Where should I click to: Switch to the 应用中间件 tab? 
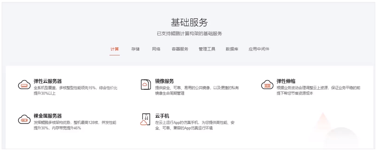point(259,49)
